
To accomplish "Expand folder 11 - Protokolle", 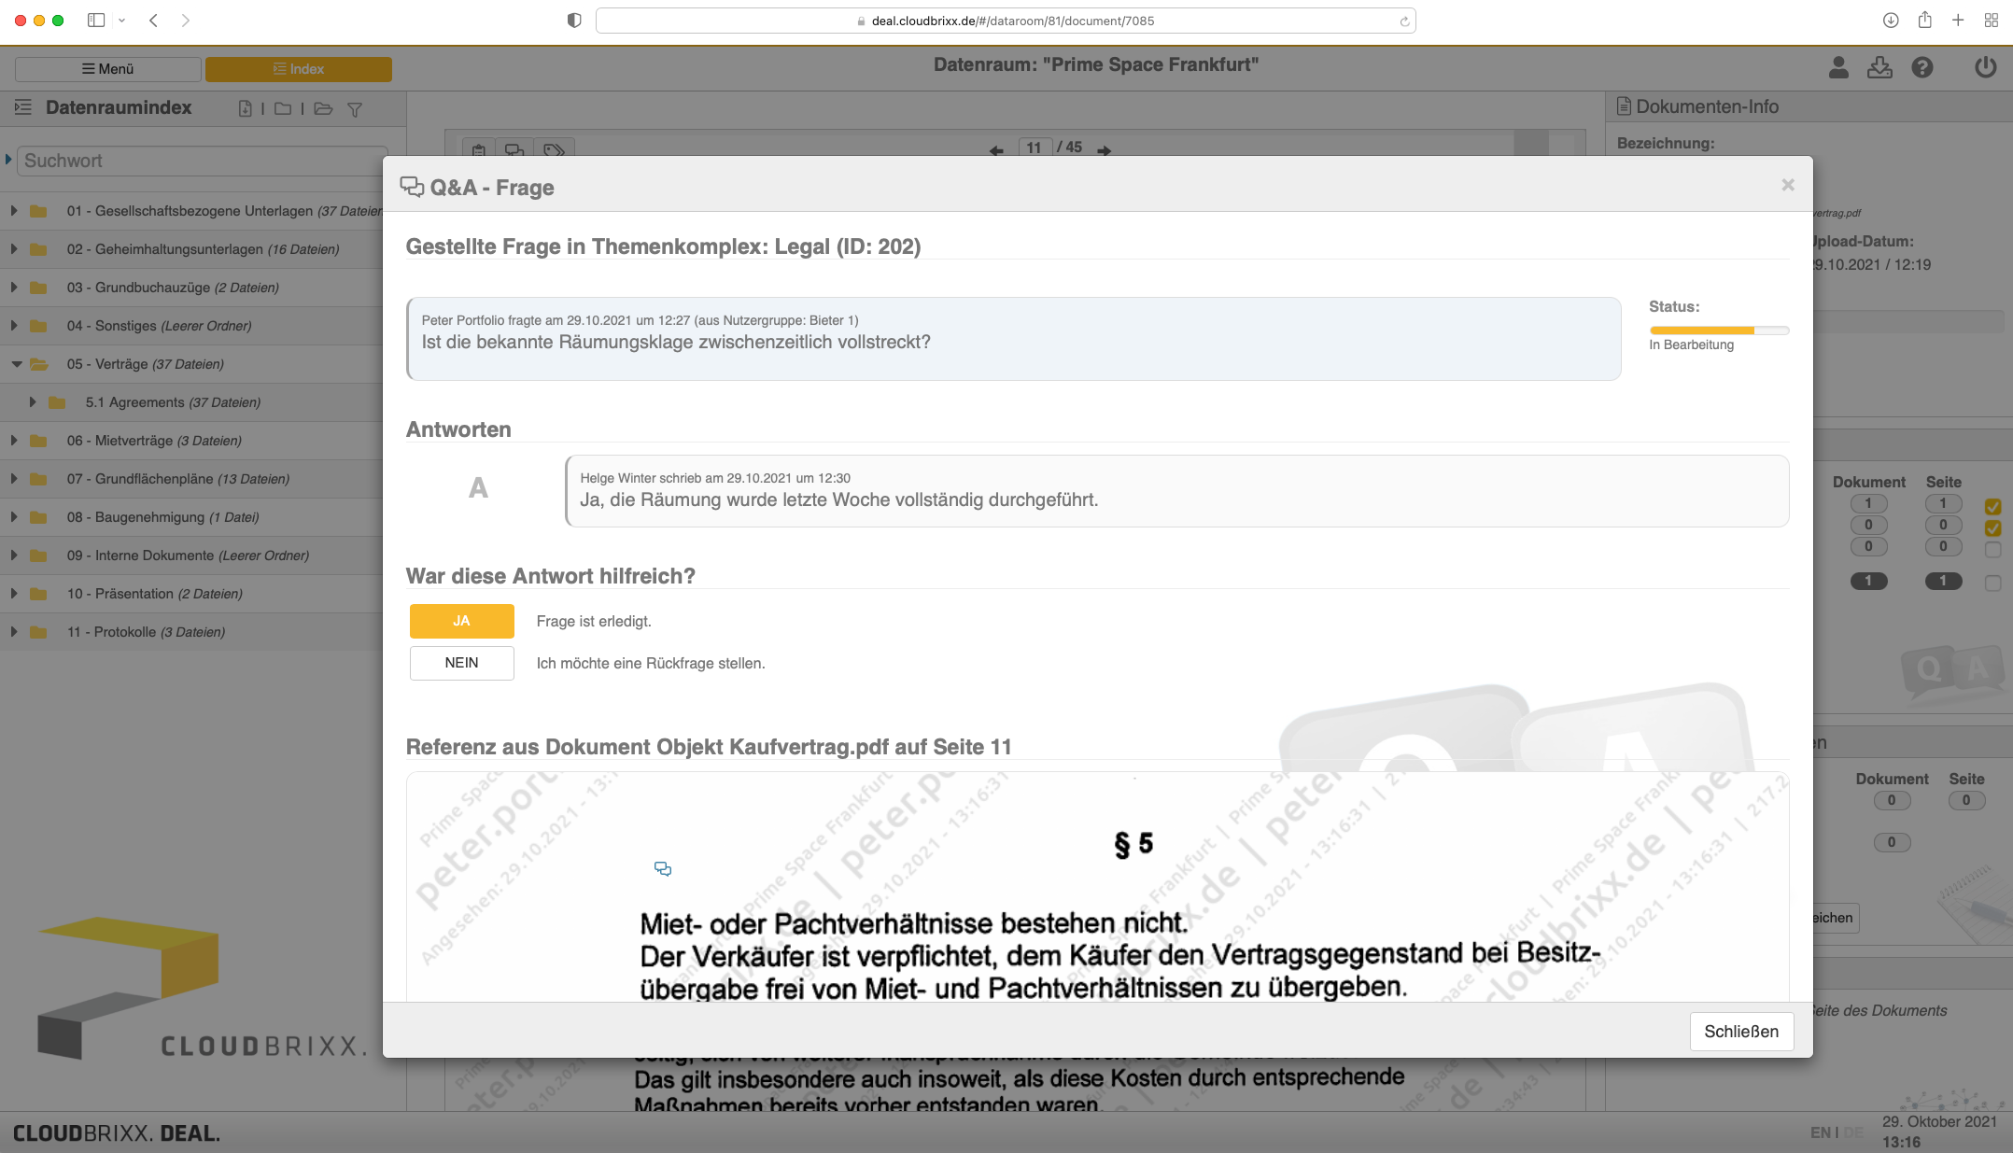I will (14, 632).
